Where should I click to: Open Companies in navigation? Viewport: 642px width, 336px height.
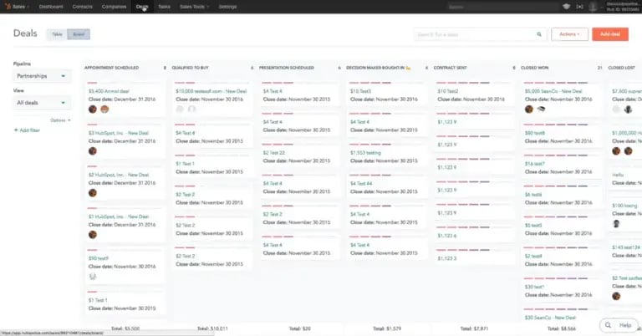coord(114,7)
